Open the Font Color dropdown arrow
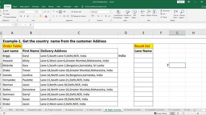 49,16
